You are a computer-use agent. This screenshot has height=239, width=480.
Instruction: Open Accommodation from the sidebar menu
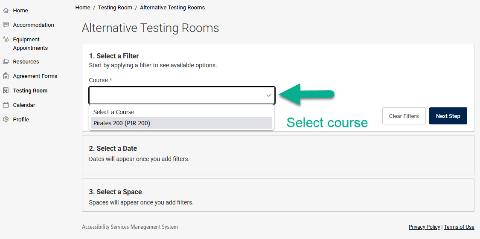33,25
